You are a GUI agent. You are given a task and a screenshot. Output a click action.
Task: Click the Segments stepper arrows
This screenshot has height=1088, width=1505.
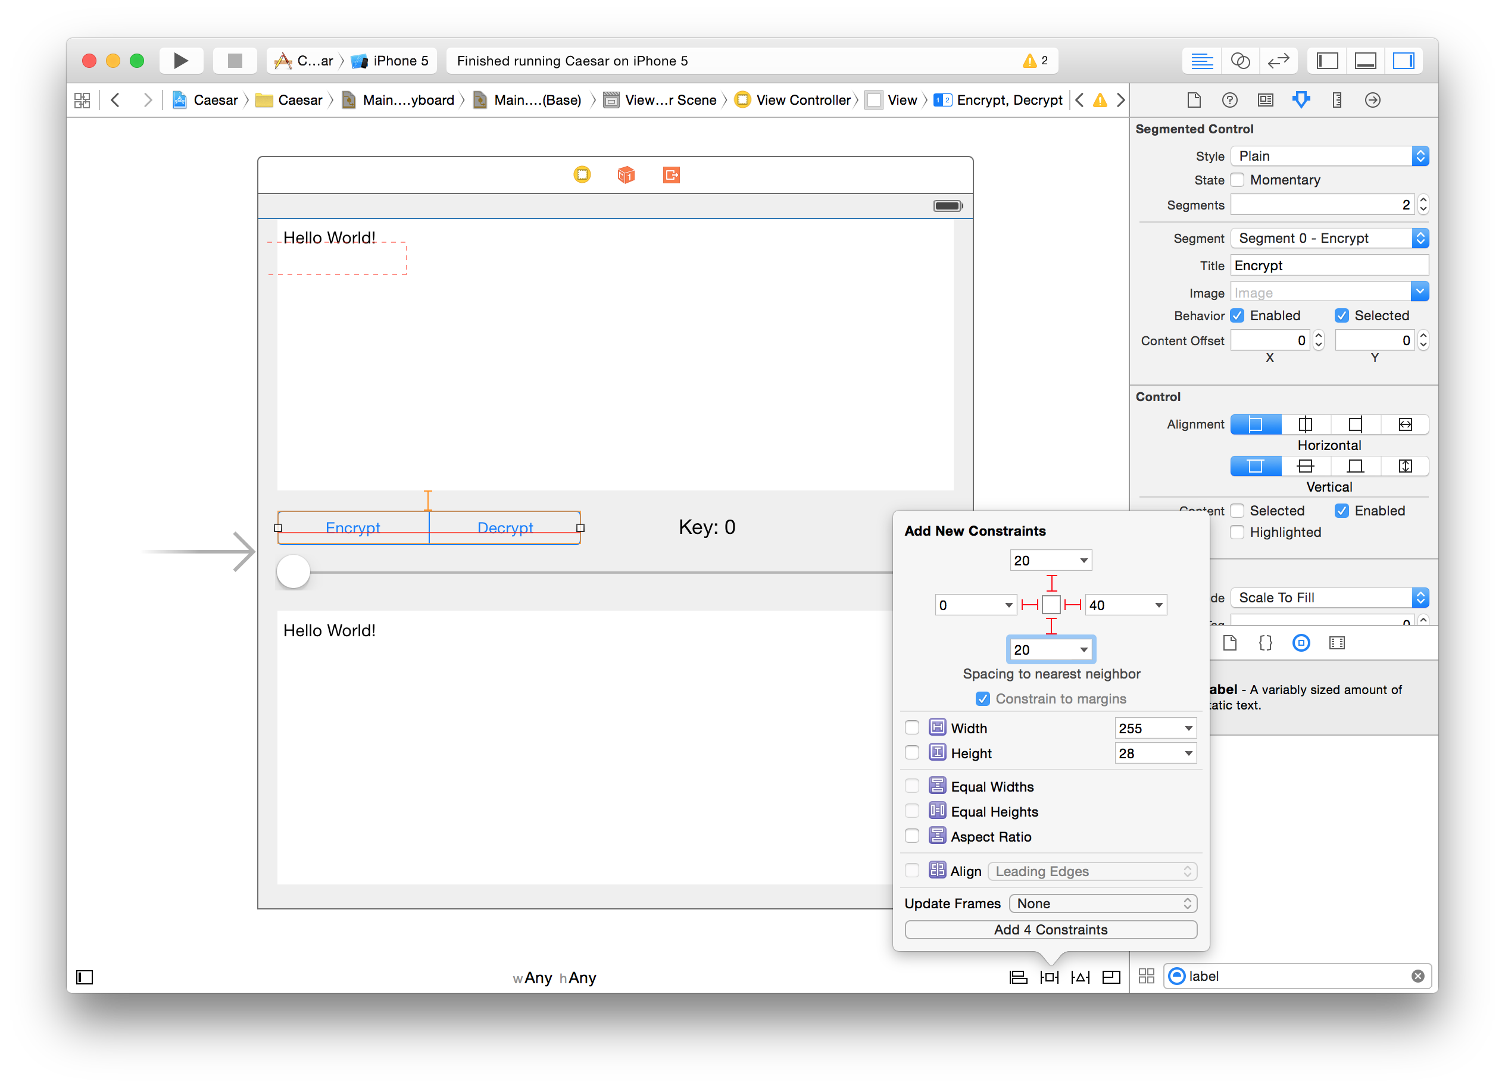pos(1423,205)
